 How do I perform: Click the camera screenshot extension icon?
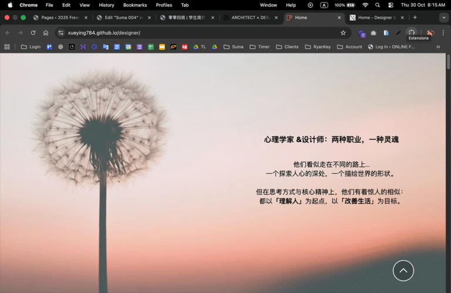coord(373,33)
